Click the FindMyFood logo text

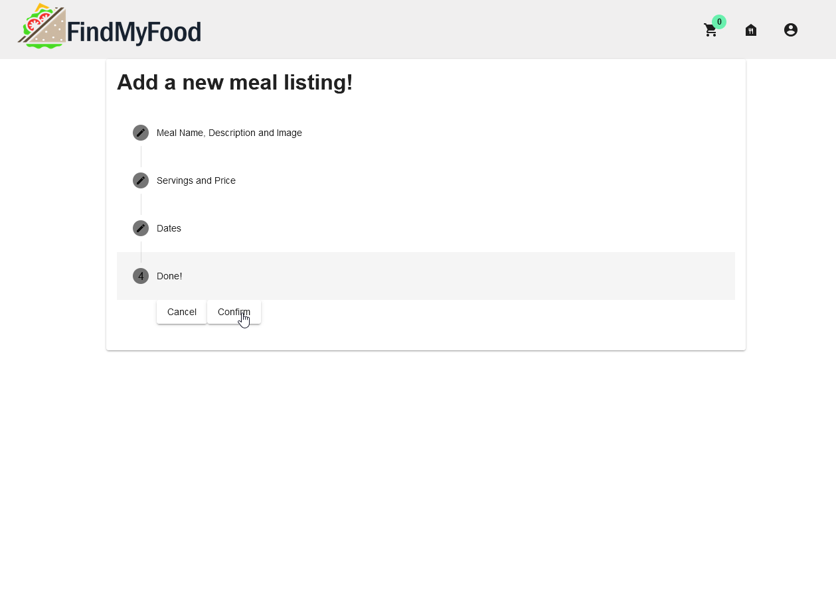click(x=134, y=32)
